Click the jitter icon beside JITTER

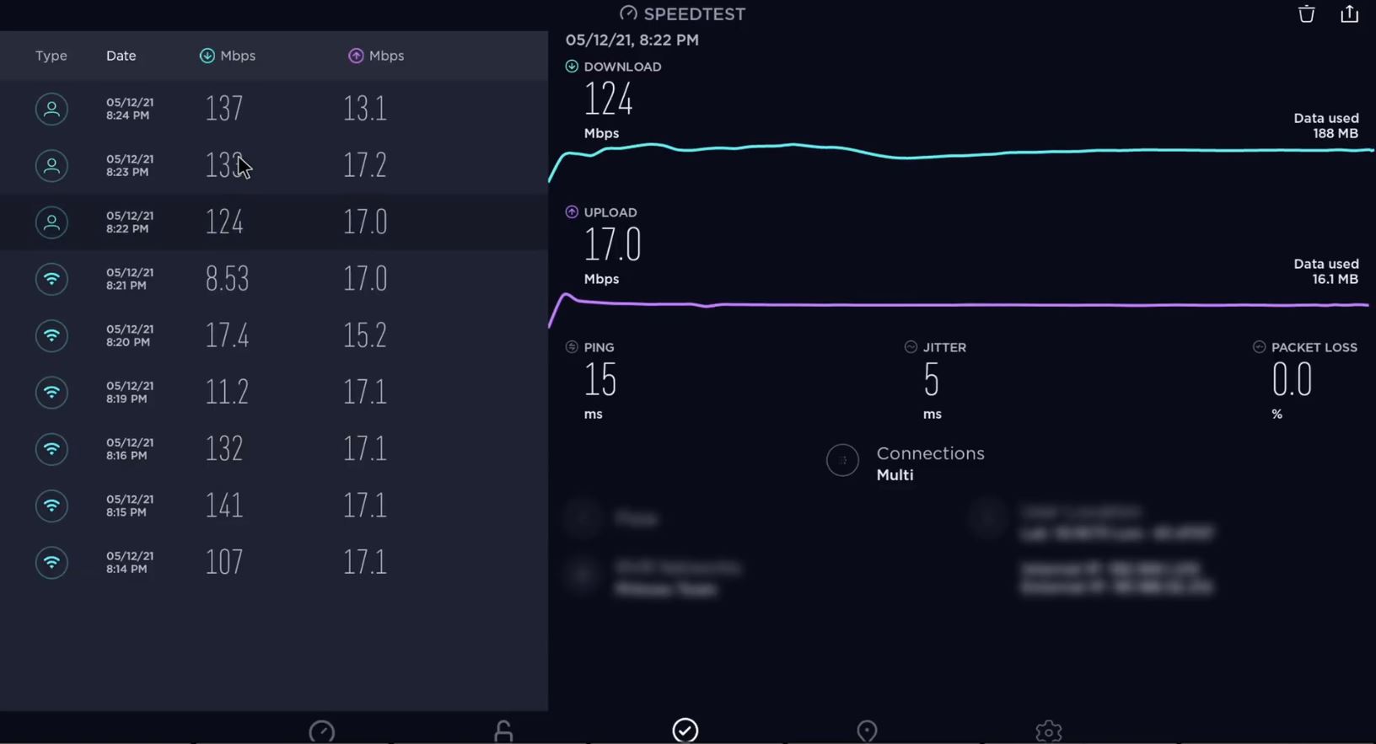911,347
